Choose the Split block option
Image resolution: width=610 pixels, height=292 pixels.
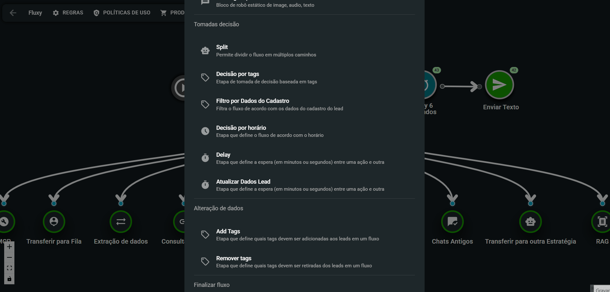pos(304,51)
